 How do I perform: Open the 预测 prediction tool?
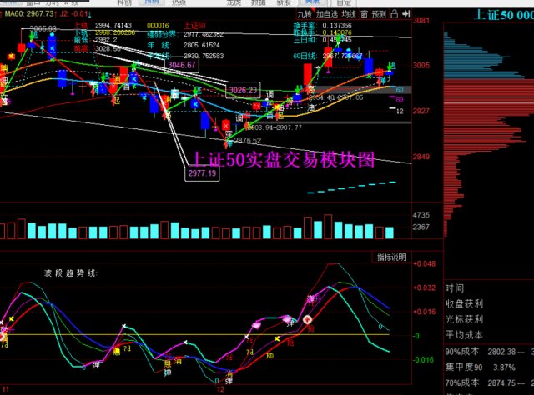click(x=380, y=14)
